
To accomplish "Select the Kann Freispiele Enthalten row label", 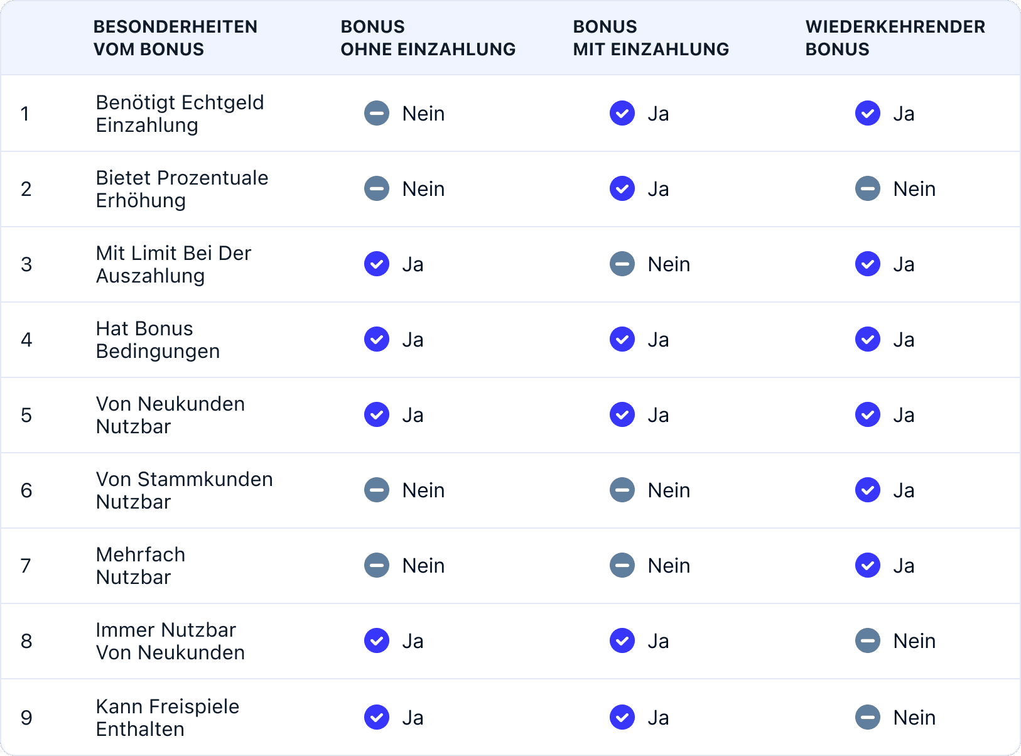I will coord(167,718).
